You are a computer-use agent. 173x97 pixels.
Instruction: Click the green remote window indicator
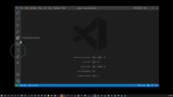point(17,85)
